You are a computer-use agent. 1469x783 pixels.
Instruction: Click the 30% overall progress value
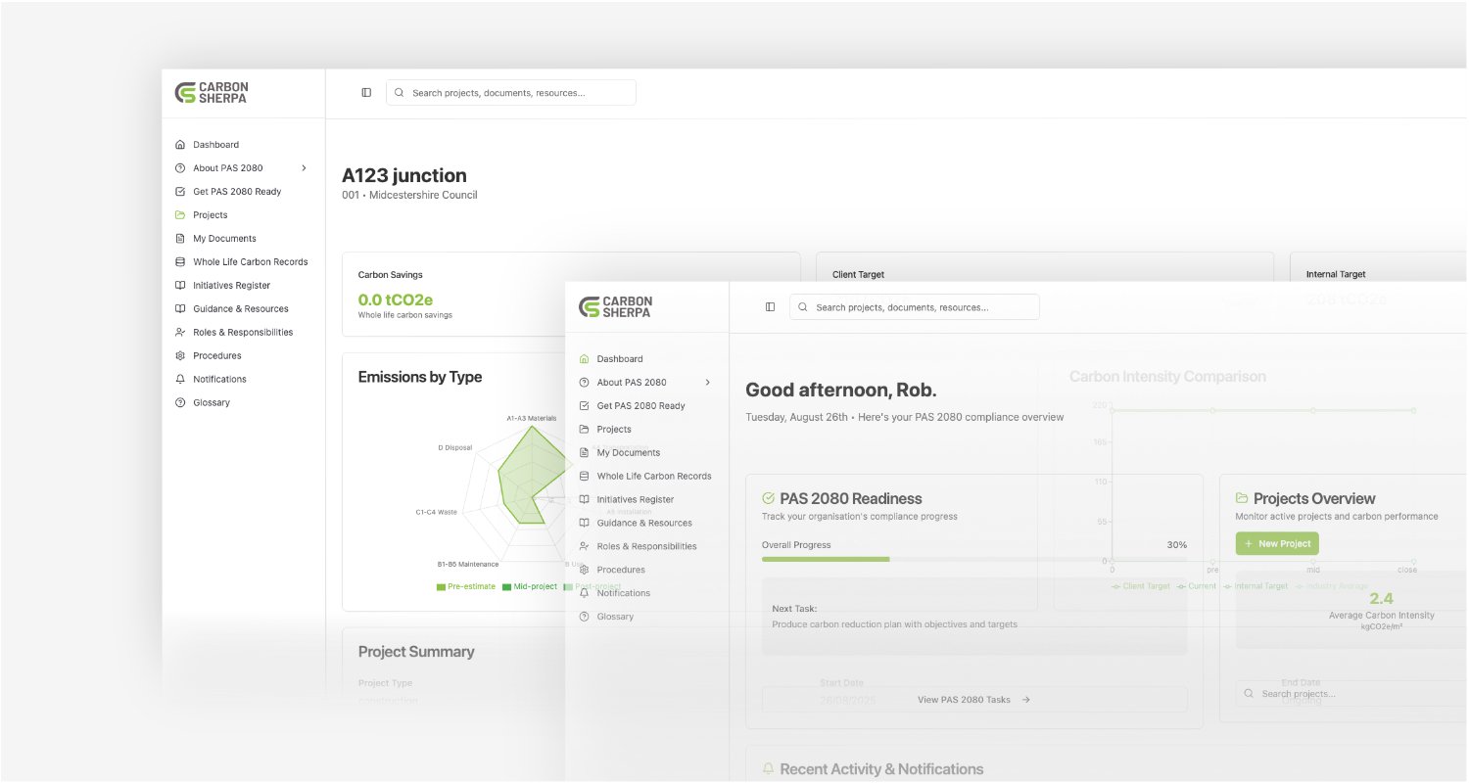coord(1176,545)
